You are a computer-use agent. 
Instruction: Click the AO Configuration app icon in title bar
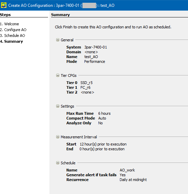4,5
